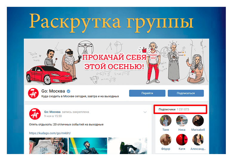Open the post photo with TAKE shirt
This screenshot has width=233, height=160.
coord(48,146)
